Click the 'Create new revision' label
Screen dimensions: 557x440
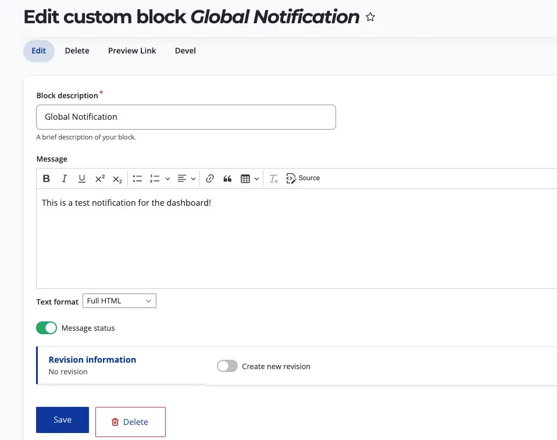[276, 367]
